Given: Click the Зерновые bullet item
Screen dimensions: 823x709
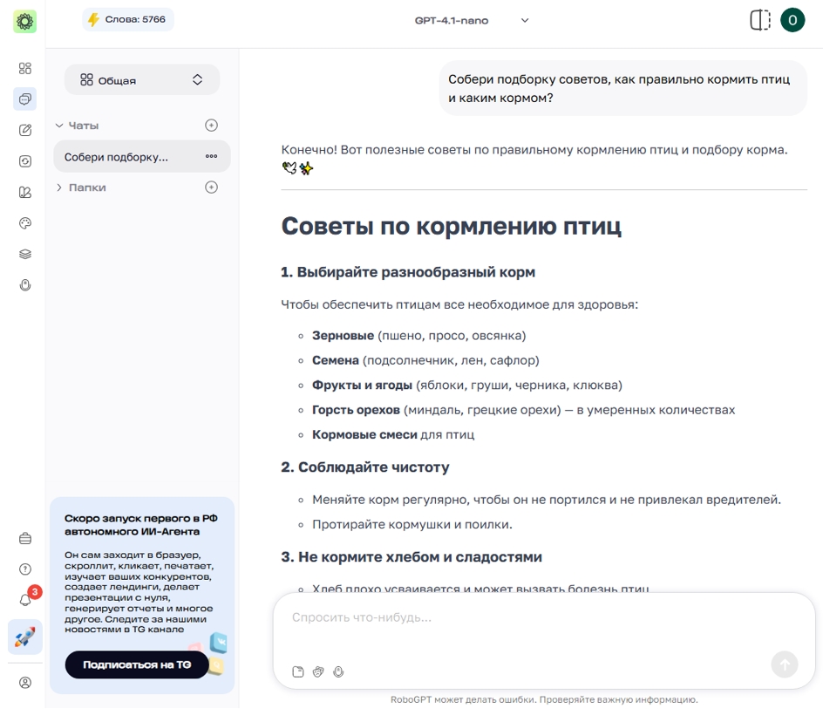Looking at the screenshot, I should (418, 336).
